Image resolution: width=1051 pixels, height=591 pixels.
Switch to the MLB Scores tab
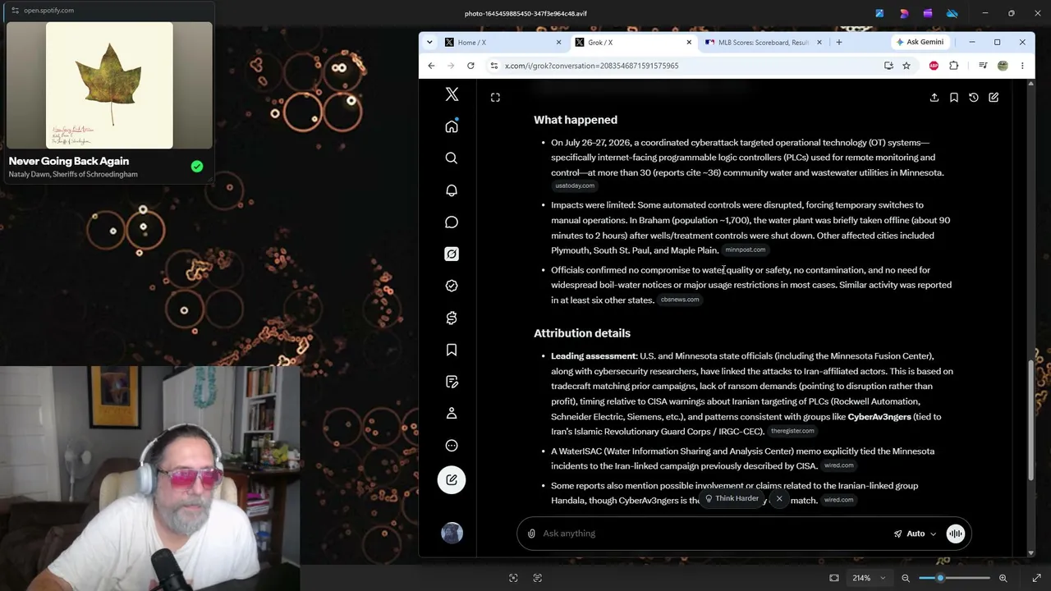pos(764,43)
